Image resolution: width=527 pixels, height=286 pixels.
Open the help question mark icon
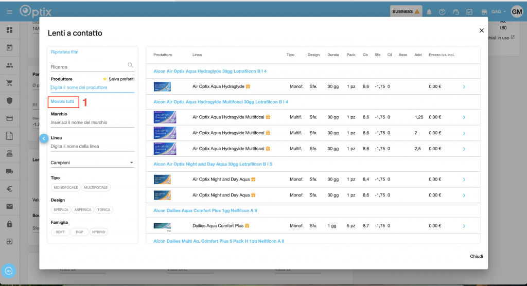[442, 12]
